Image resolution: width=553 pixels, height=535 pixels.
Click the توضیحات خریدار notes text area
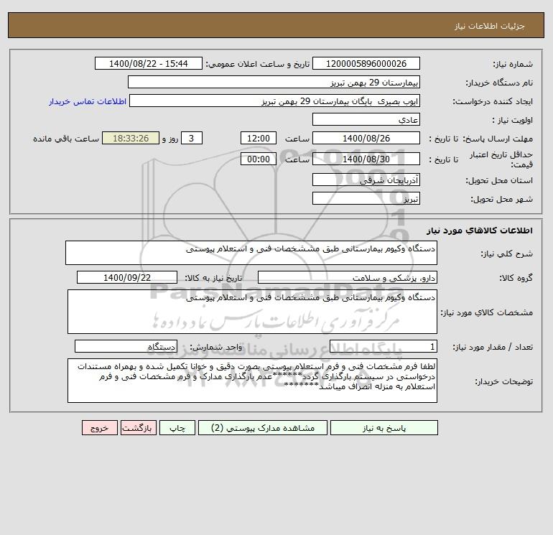click(252, 381)
